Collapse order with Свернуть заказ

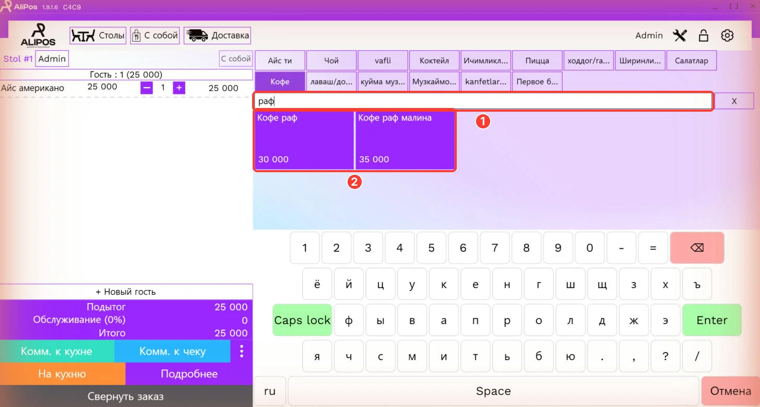[126, 397]
